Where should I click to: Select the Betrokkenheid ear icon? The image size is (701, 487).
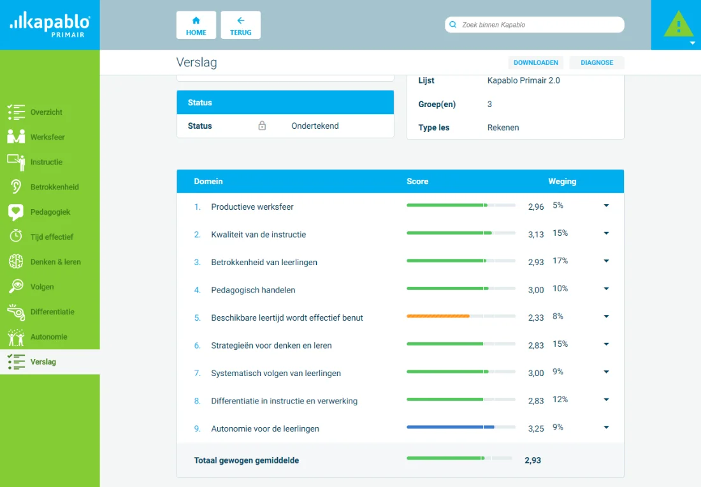[16, 187]
